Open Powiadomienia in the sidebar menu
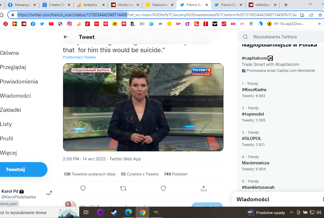Image resolution: width=324 pixels, height=218 pixels. click(19, 81)
